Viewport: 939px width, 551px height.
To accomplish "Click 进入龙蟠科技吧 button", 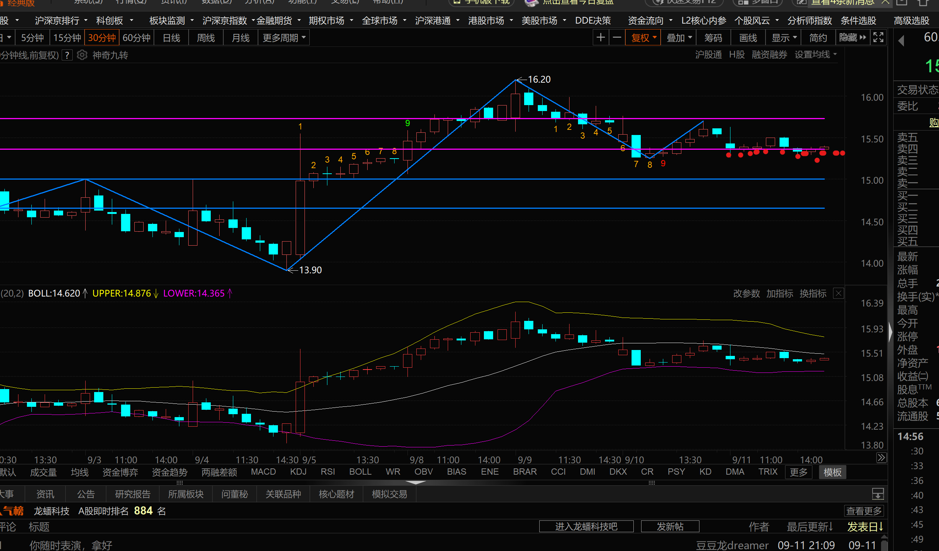I will [586, 526].
